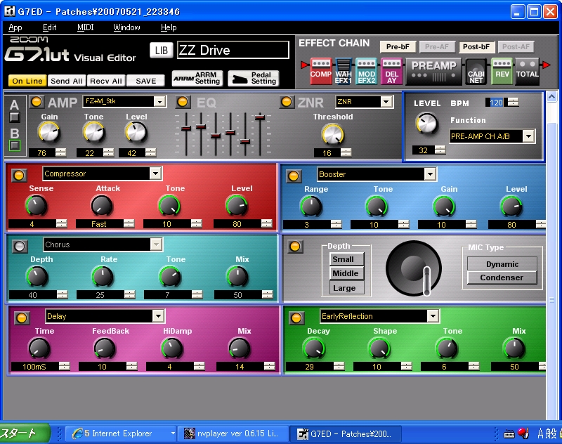This screenshot has width=562, height=444.
Task: Toggle the EarlyReflection on/off LED
Action: (296, 318)
